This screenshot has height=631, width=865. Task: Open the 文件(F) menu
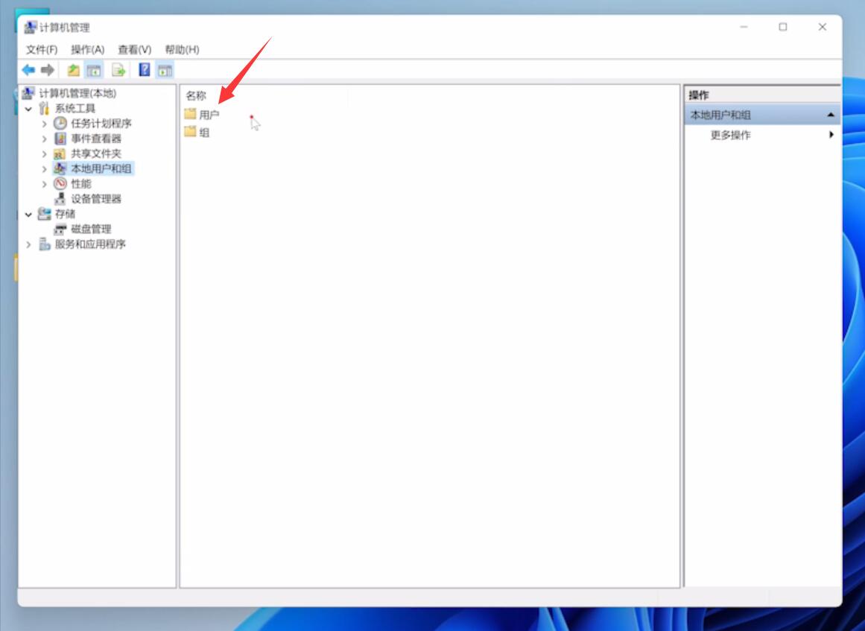click(42, 50)
